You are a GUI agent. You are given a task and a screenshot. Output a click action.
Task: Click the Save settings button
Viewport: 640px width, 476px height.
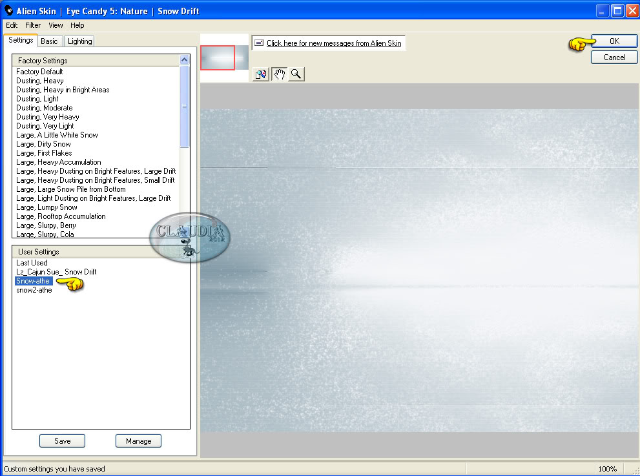pyautogui.click(x=62, y=441)
